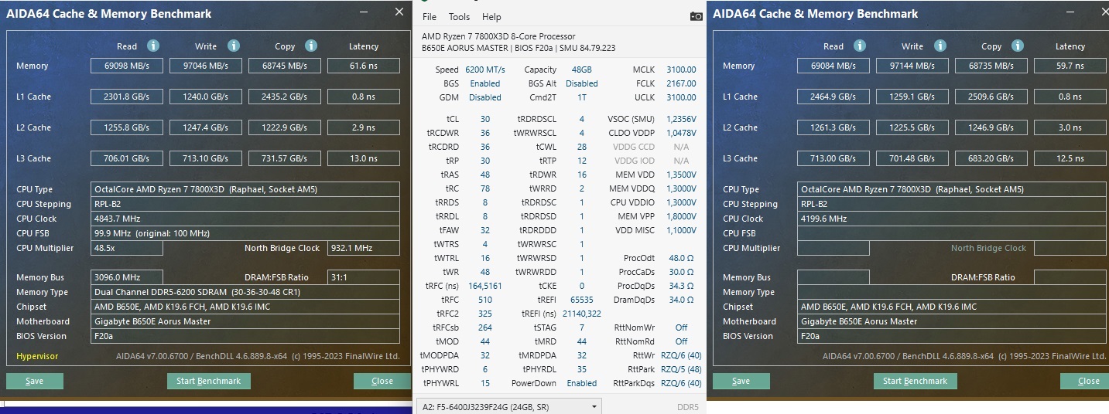Select Memory Bus field 3096.0 MHz

tap(127, 277)
